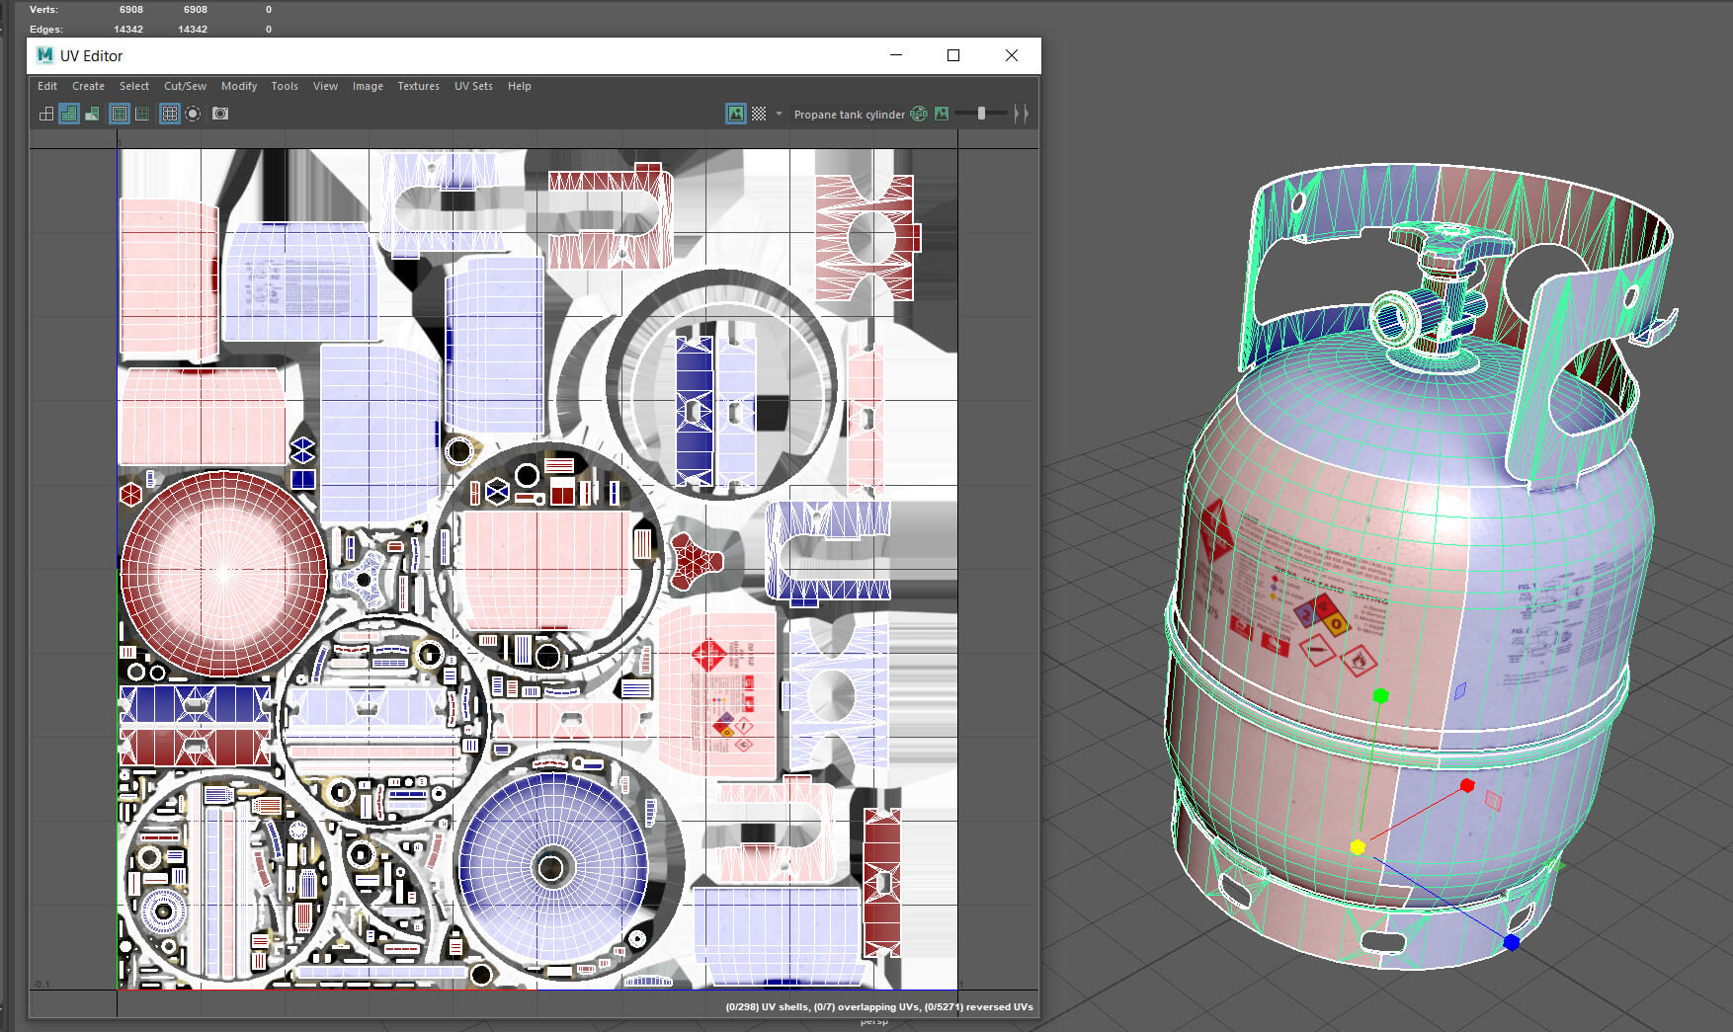Open the Textures menu
The image size is (1733, 1032).
[418, 86]
